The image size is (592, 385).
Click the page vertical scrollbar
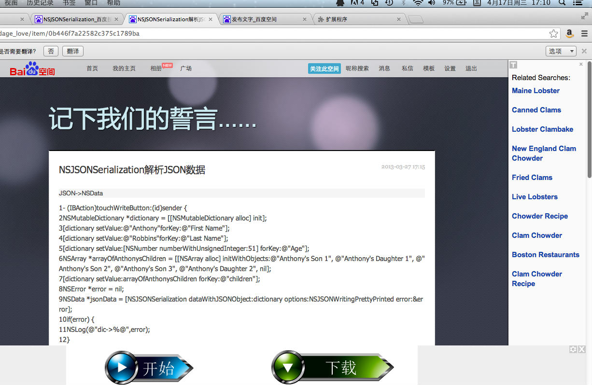pos(590,119)
